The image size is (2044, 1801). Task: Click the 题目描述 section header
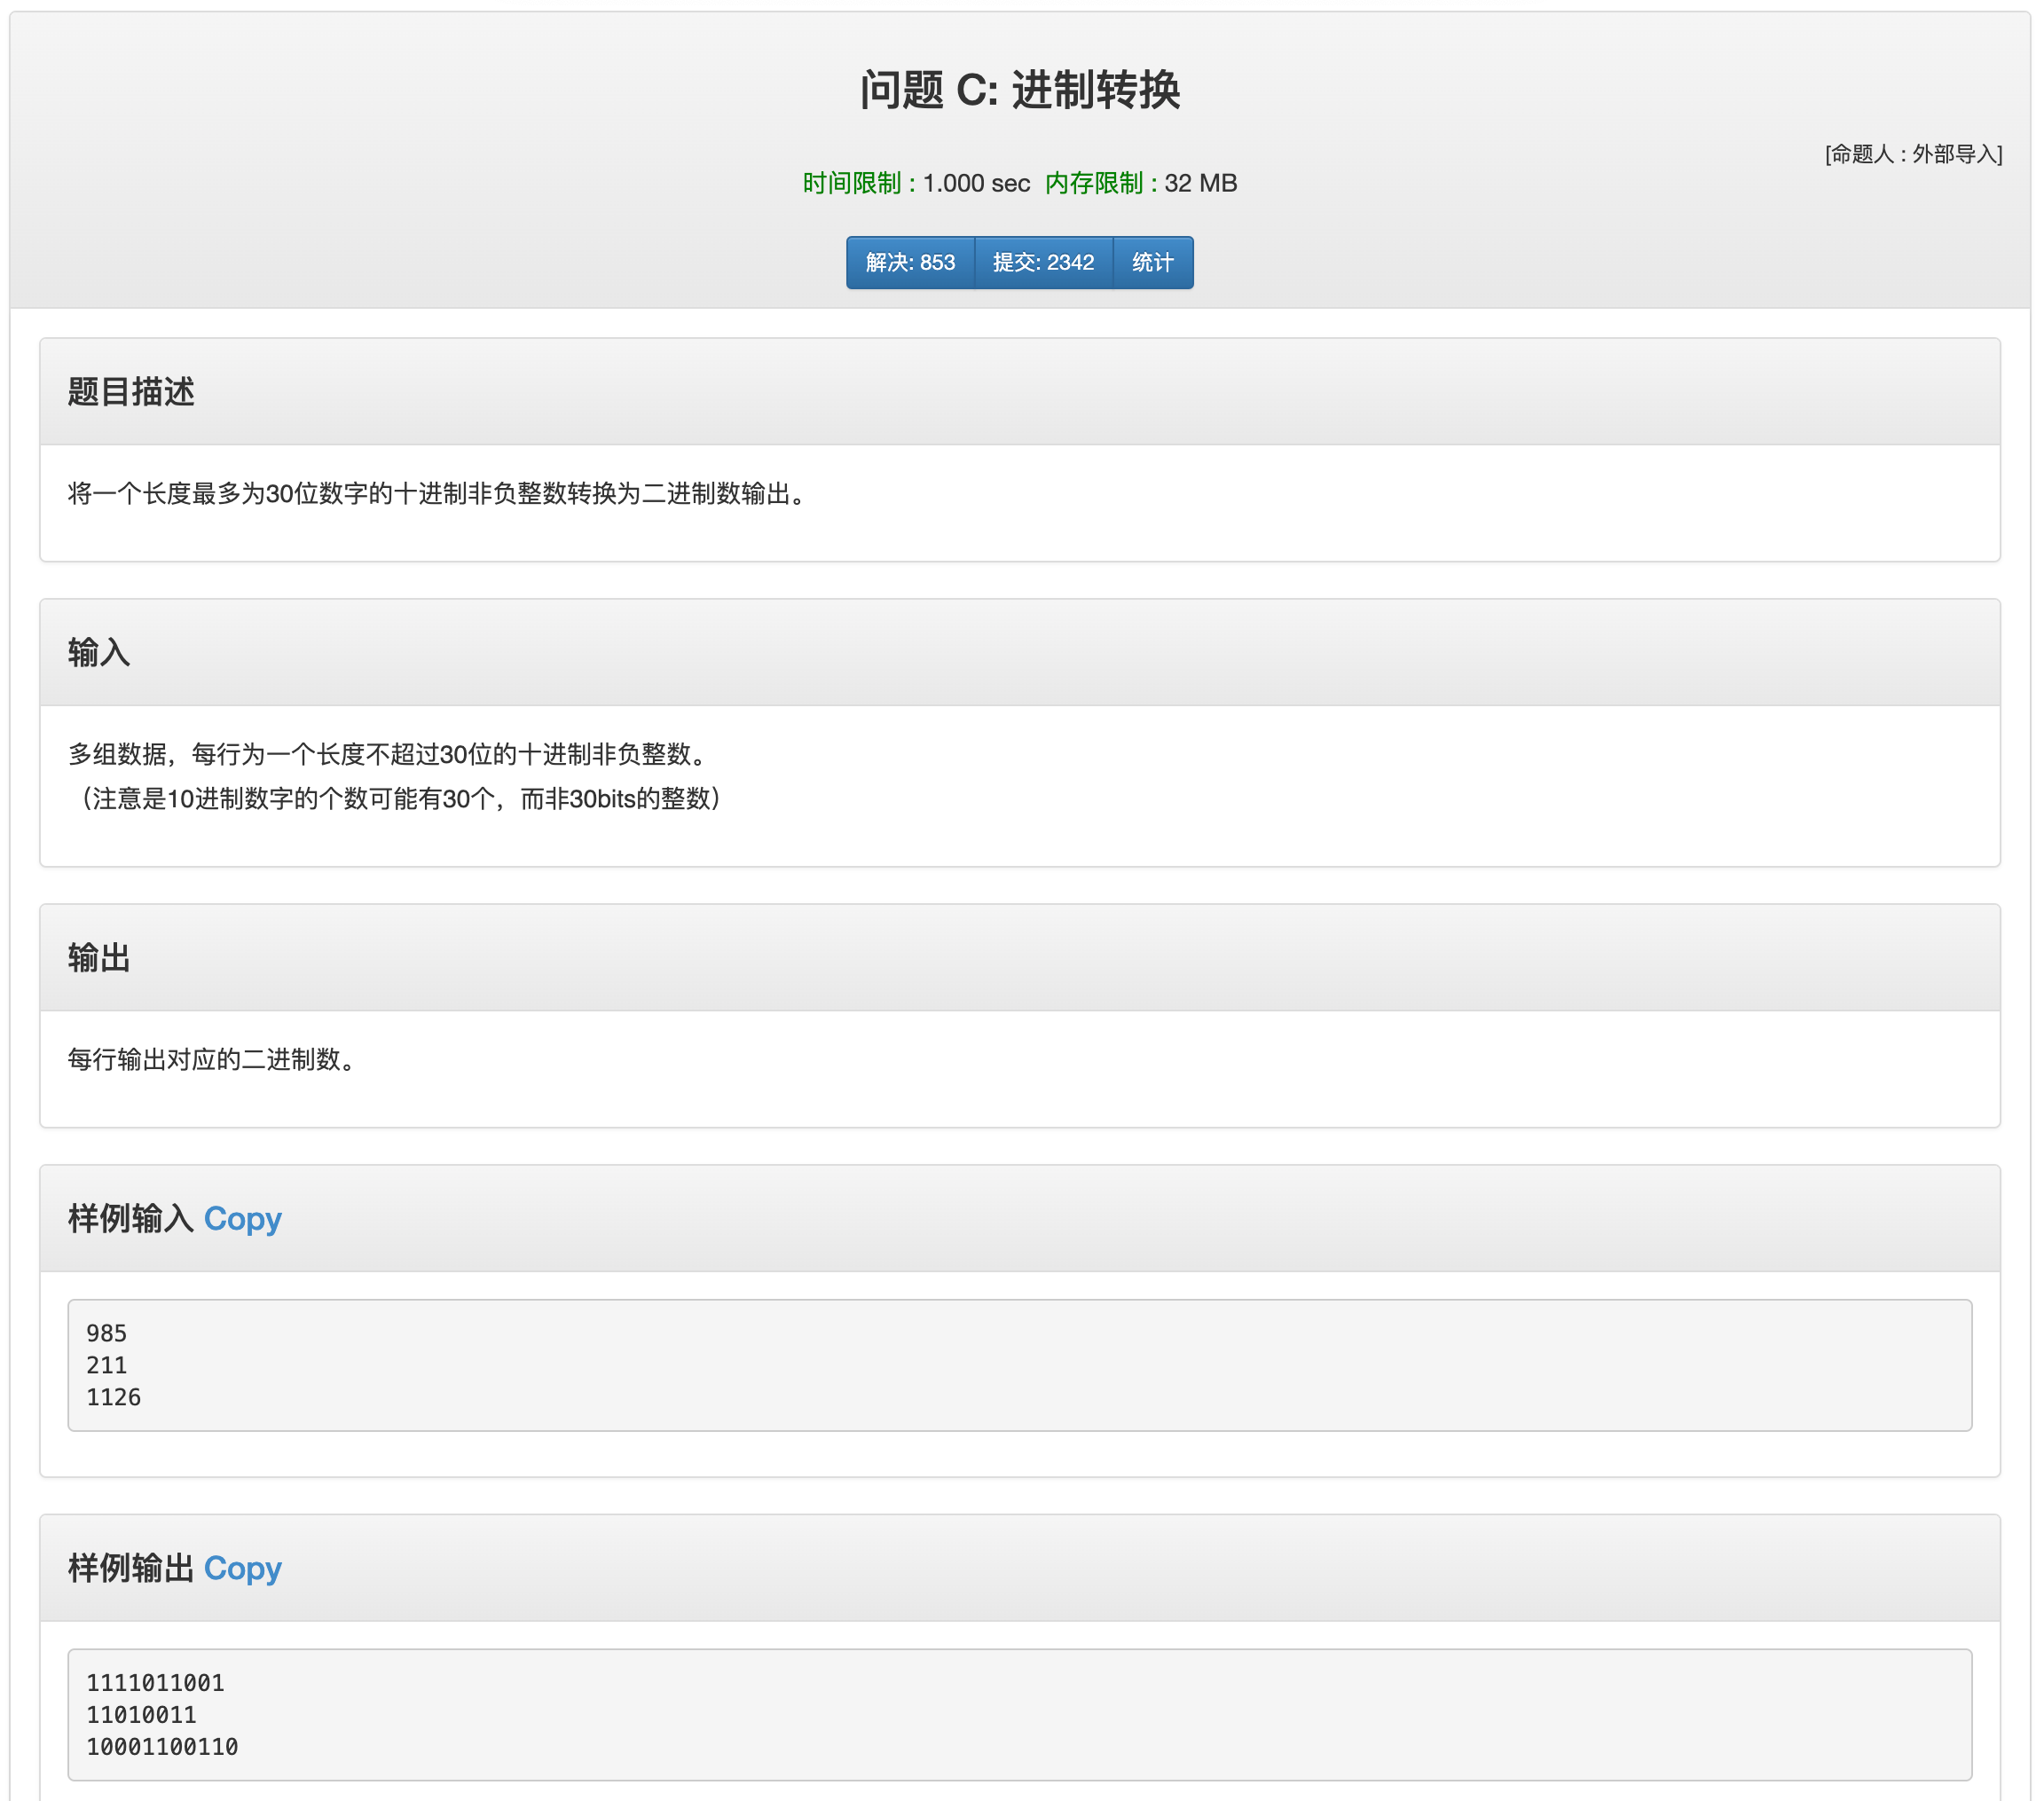(131, 392)
